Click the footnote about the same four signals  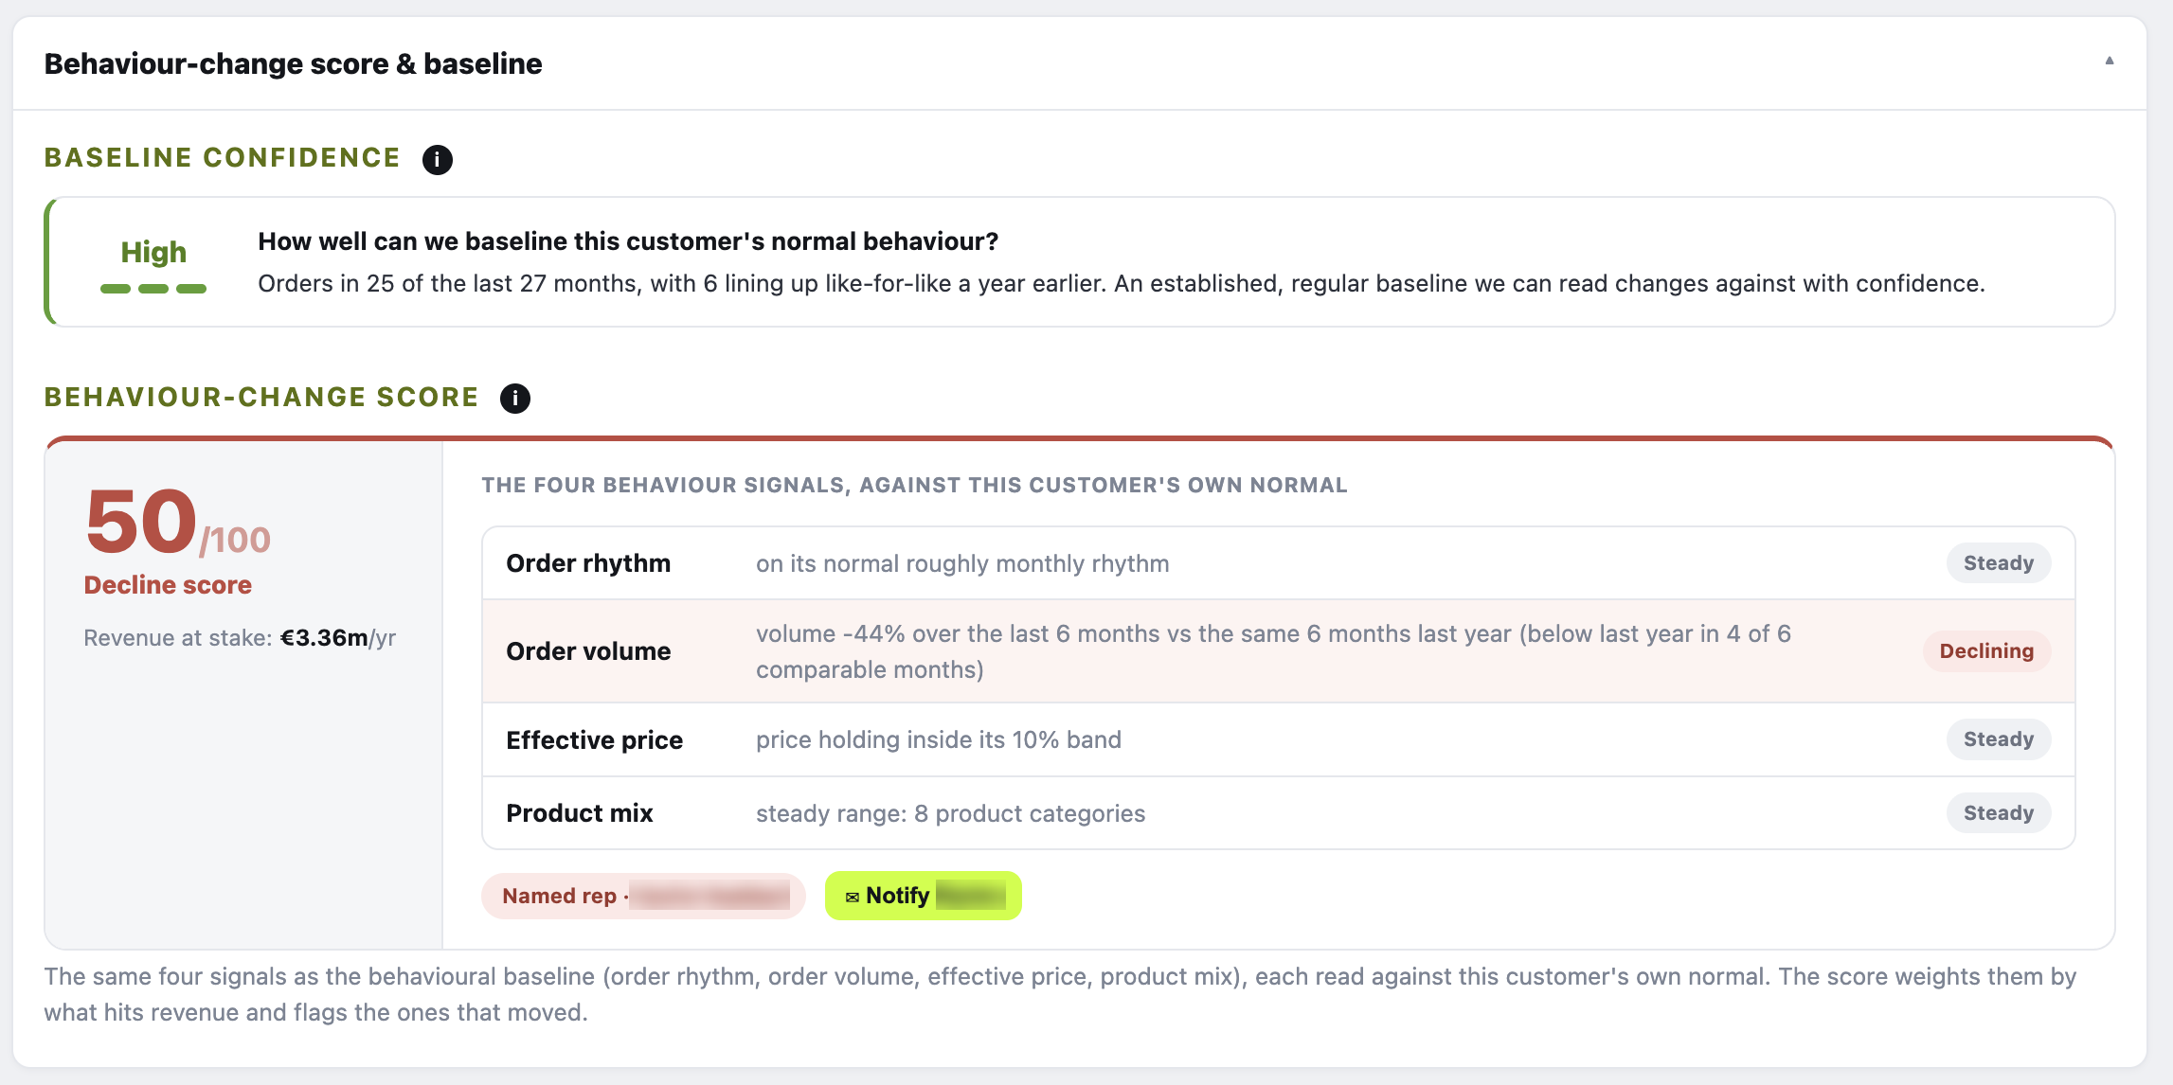(x=1060, y=994)
